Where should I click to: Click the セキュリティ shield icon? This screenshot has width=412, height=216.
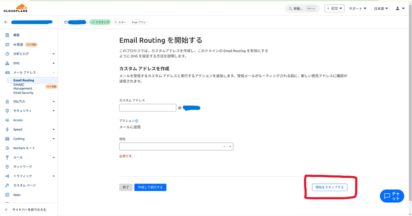coord(7,111)
